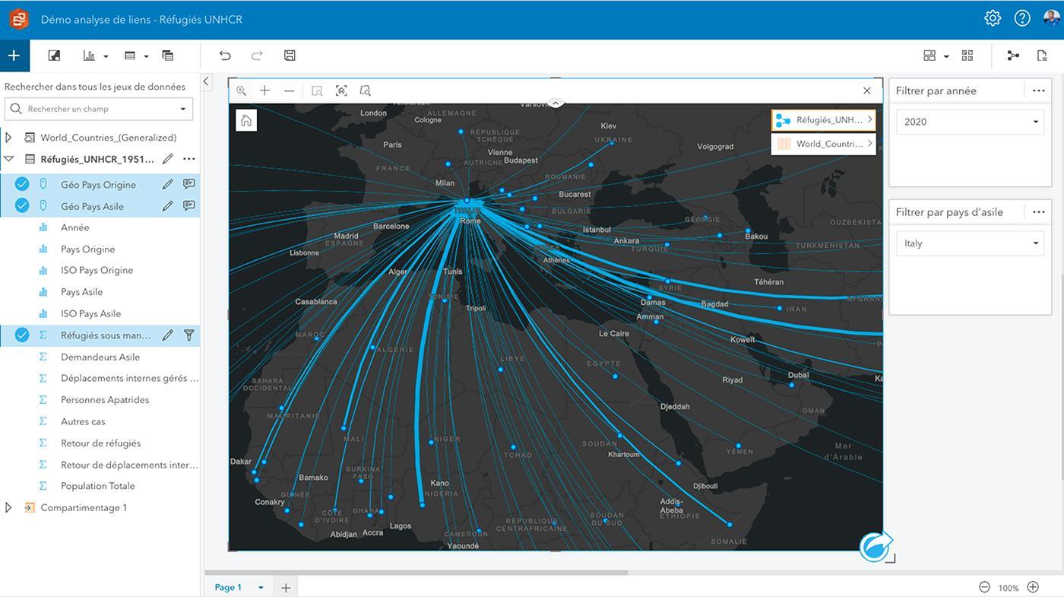Open the help menu

point(1022,18)
